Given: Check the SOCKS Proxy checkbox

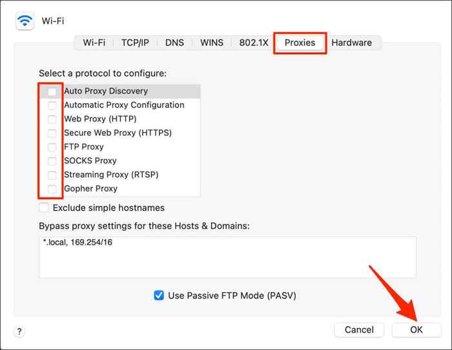Looking at the screenshot, I should coord(52,161).
